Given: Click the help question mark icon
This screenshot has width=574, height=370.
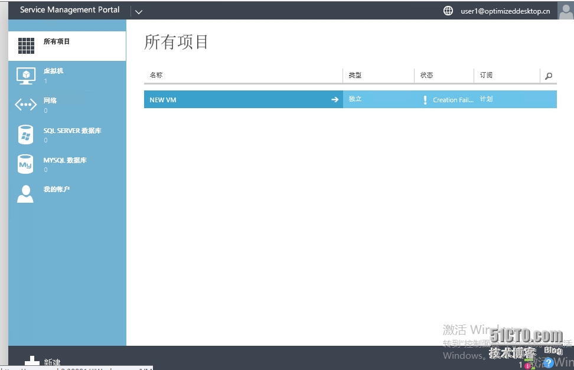Looking at the screenshot, I should 548,363.
